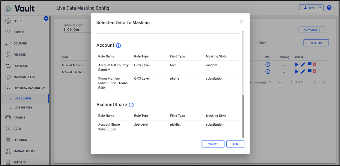The width and height of the screenshot is (340, 166).
Task: Click the Filter input field
Action: coord(278,43)
